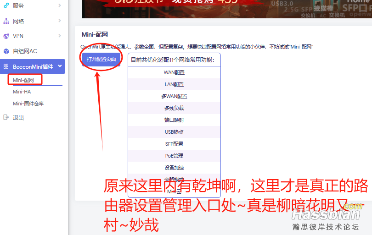The width and height of the screenshot is (372, 235).
Task: Click the OpenWrt description paragraph text
Action: [x=197, y=47]
